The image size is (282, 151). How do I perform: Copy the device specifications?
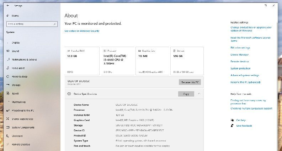(186, 94)
